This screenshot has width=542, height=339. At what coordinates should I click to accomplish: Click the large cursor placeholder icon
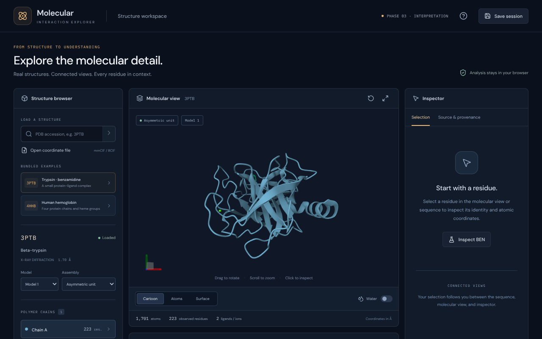click(x=467, y=163)
